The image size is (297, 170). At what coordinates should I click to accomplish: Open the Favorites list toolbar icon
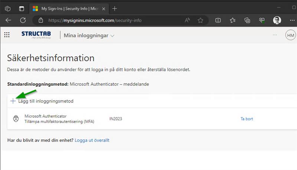coord(233,20)
